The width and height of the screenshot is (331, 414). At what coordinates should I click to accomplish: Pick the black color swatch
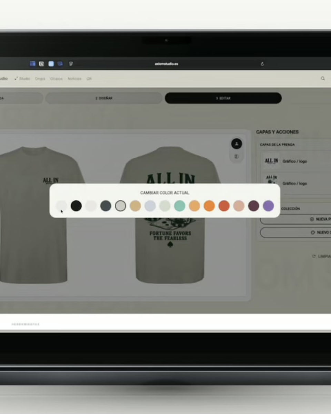[76, 206]
